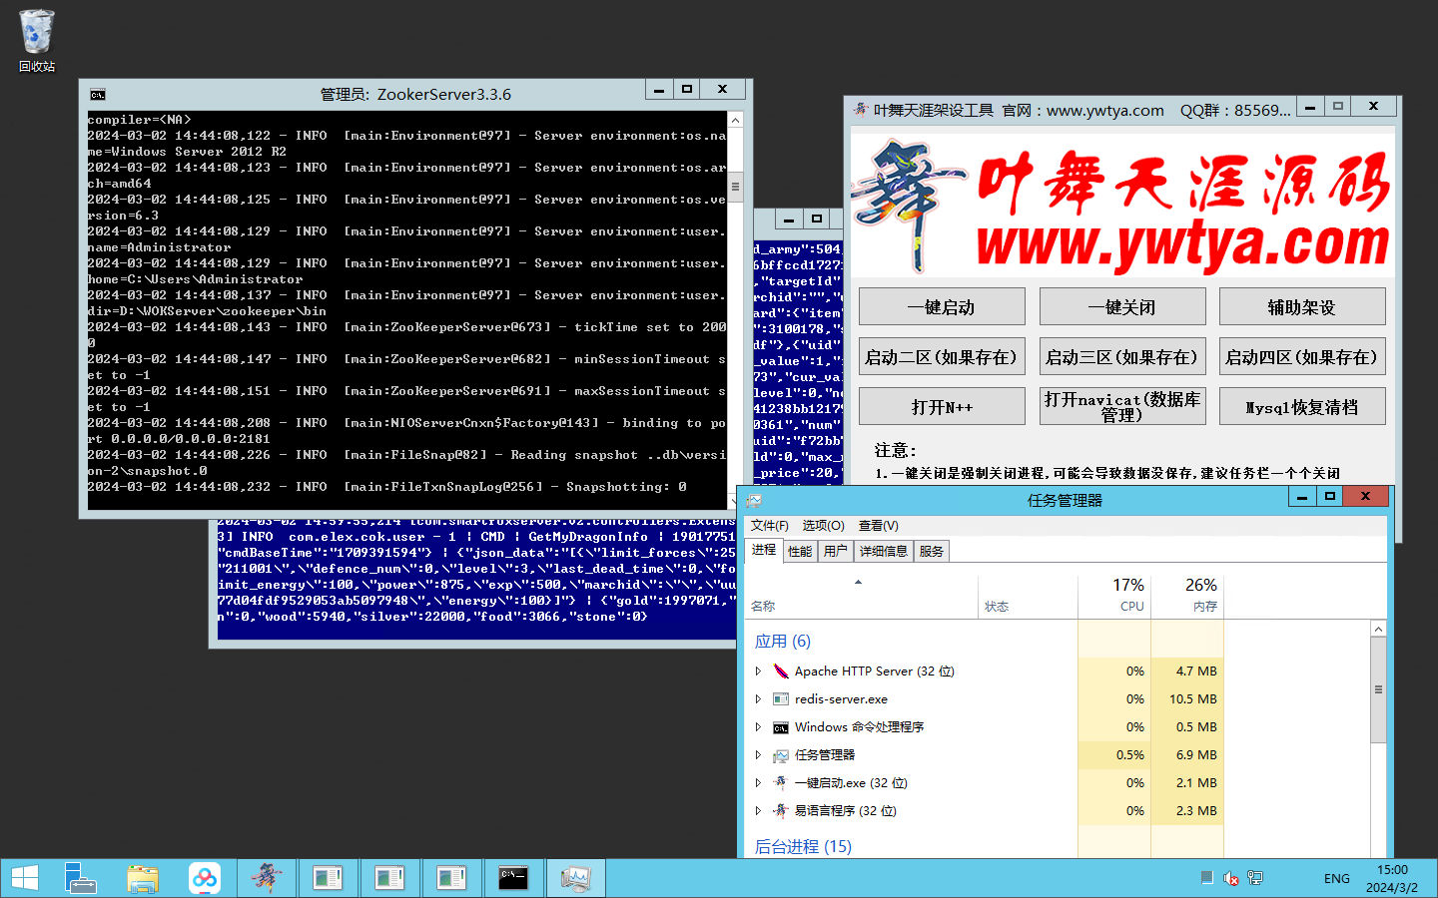
Task: Open the Baidu Netdisk taskbar icon
Action: point(205,878)
